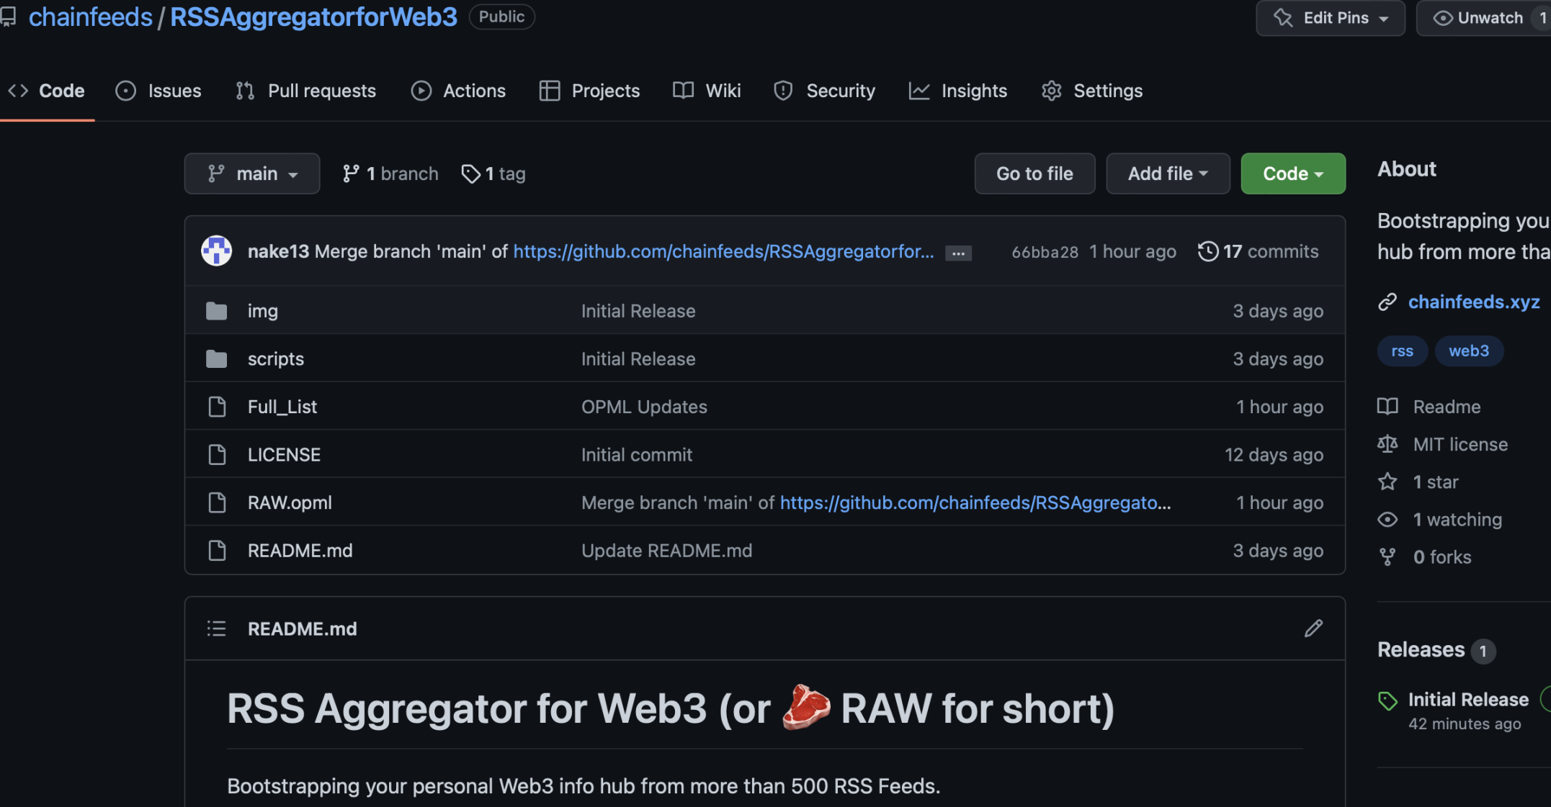Screen dimensions: 1551x807
Task: Open the Wiki tab
Action: (x=707, y=91)
